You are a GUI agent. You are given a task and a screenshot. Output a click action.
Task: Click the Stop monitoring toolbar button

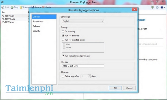[x=15, y=7]
